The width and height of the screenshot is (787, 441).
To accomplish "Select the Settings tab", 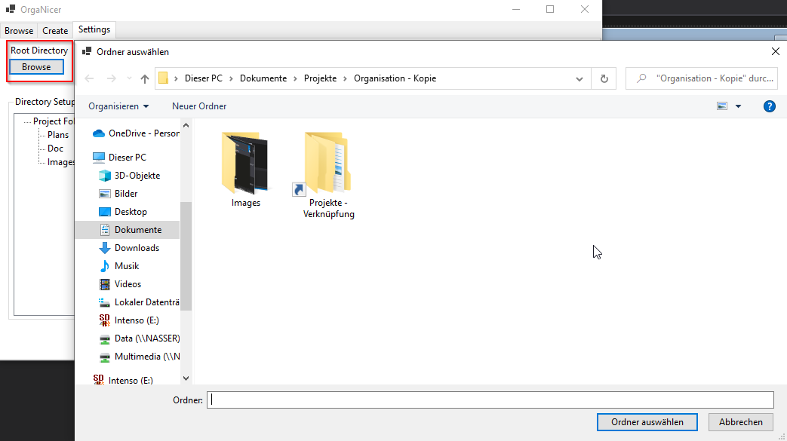I will (94, 29).
